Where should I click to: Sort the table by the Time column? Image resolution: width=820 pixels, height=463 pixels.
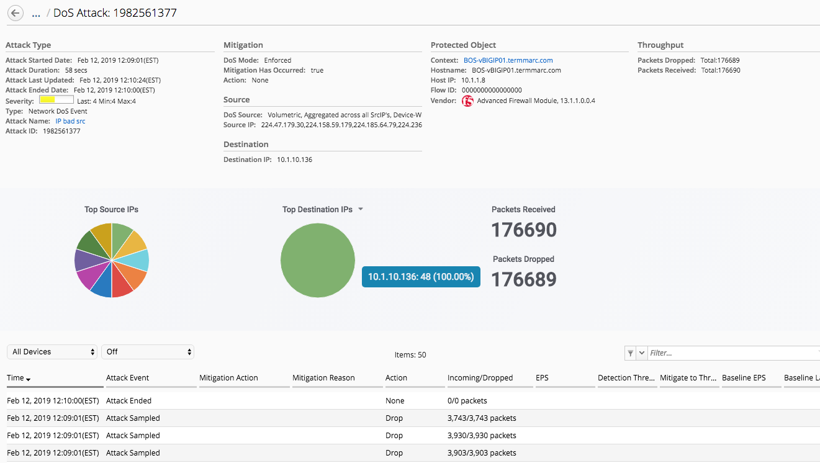tap(15, 377)
